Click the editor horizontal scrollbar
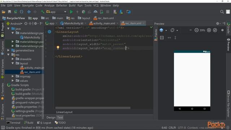This screenshot has width=231, height=130. pos(93,108)
